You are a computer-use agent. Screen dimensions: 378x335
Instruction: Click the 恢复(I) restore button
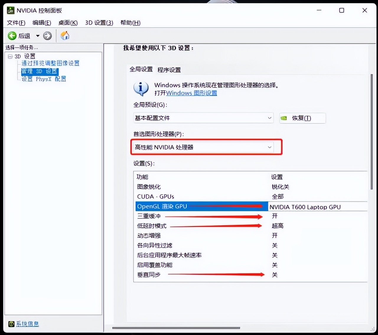tap(302, 118)
